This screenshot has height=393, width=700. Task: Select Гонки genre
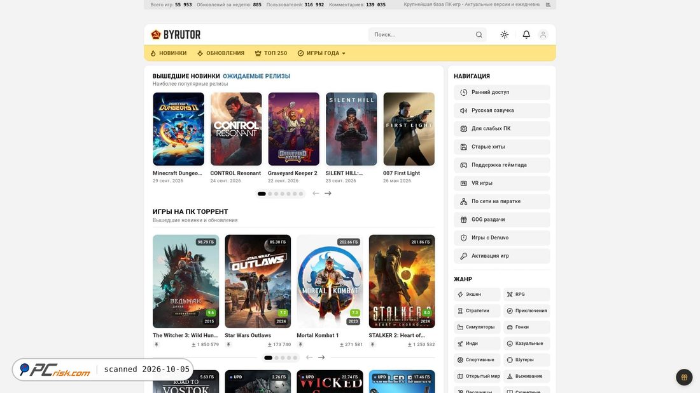click(x=527, y=327)
